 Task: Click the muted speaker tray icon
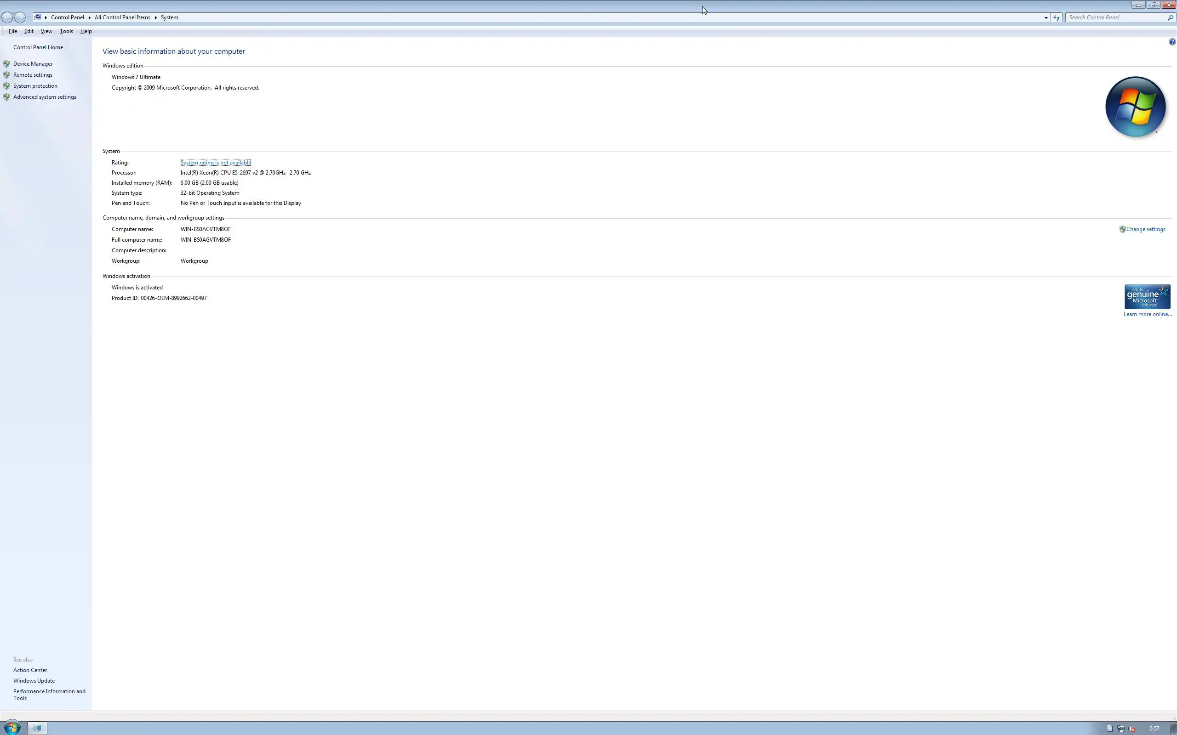point(1132,728)
